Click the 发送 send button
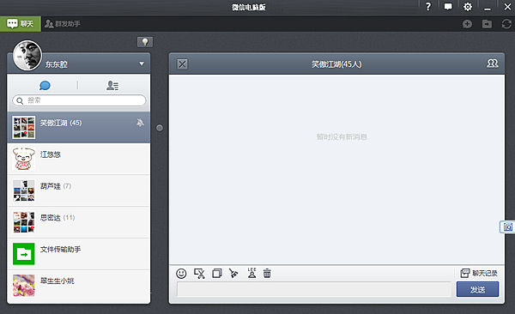The width and height of the screenshot is (515, 314). coord(477,289)
